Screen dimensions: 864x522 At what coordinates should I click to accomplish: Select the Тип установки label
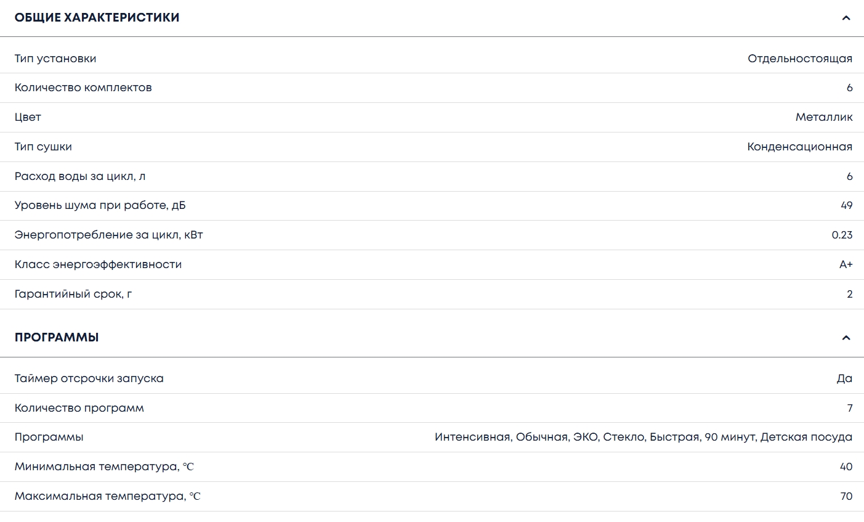55,59
